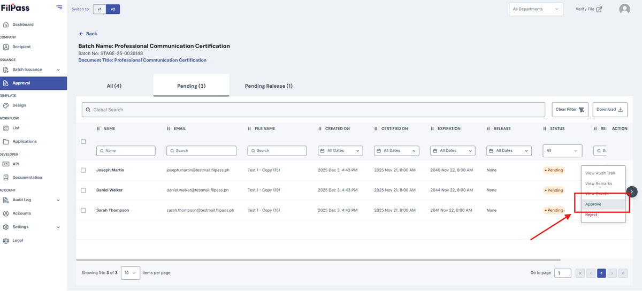Change items per page dropdown
The image size is (642, 291).
(131, 273)
